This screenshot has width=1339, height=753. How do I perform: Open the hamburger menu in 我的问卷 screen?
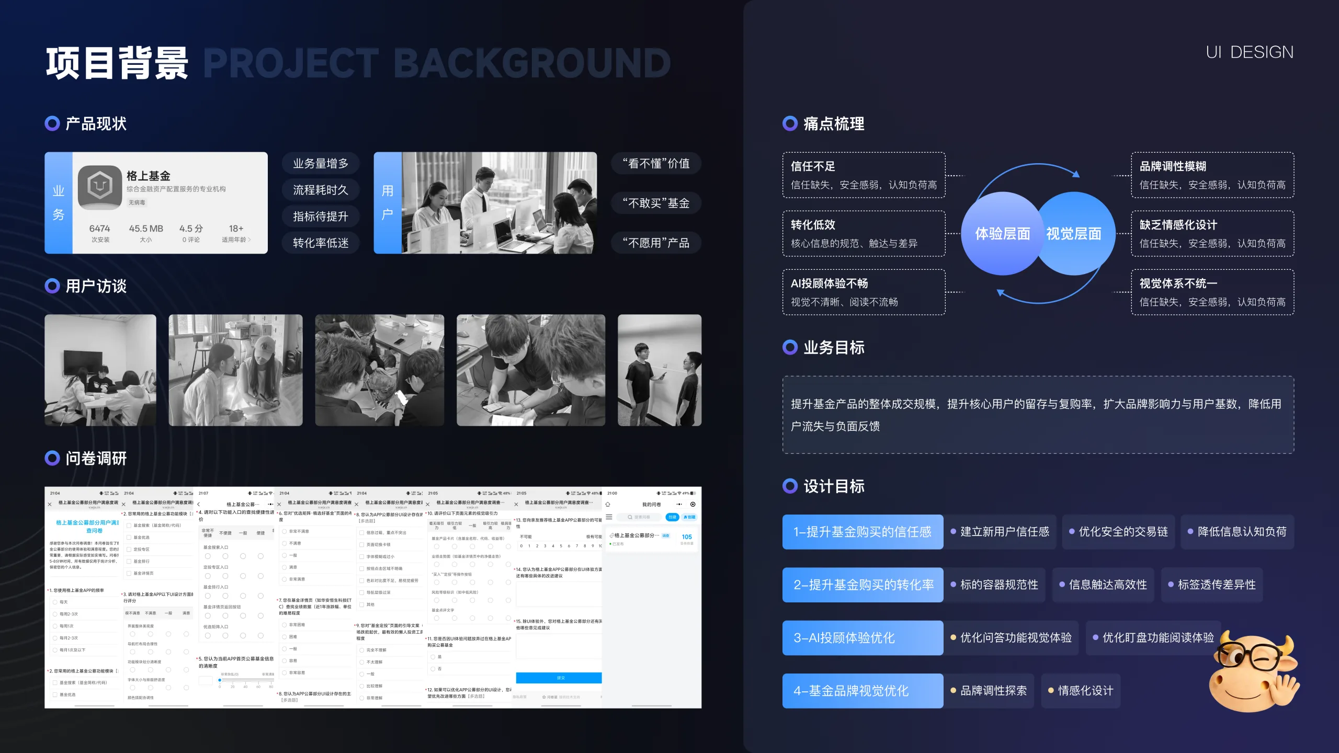pyautogui.click(x=609, y=517)
